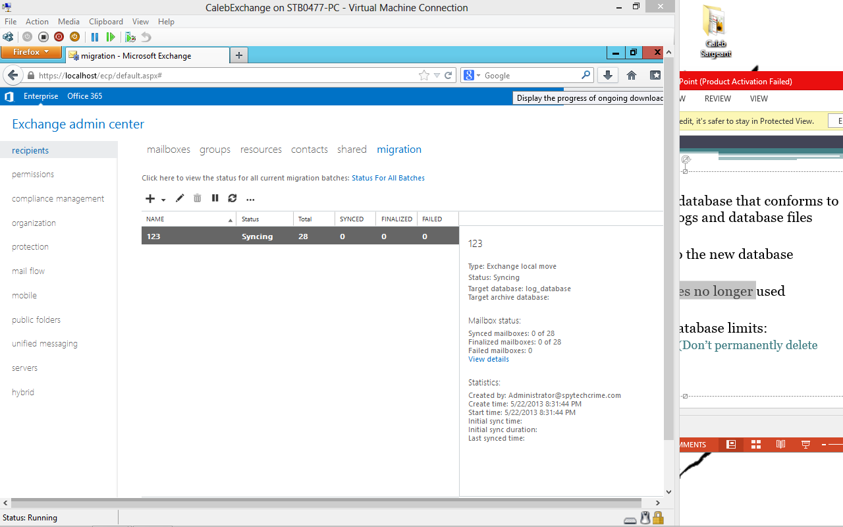The height and width of the screenshot is (527, 843).
Task: Bookmark this page with the star icon
Action: coord(424,75)
